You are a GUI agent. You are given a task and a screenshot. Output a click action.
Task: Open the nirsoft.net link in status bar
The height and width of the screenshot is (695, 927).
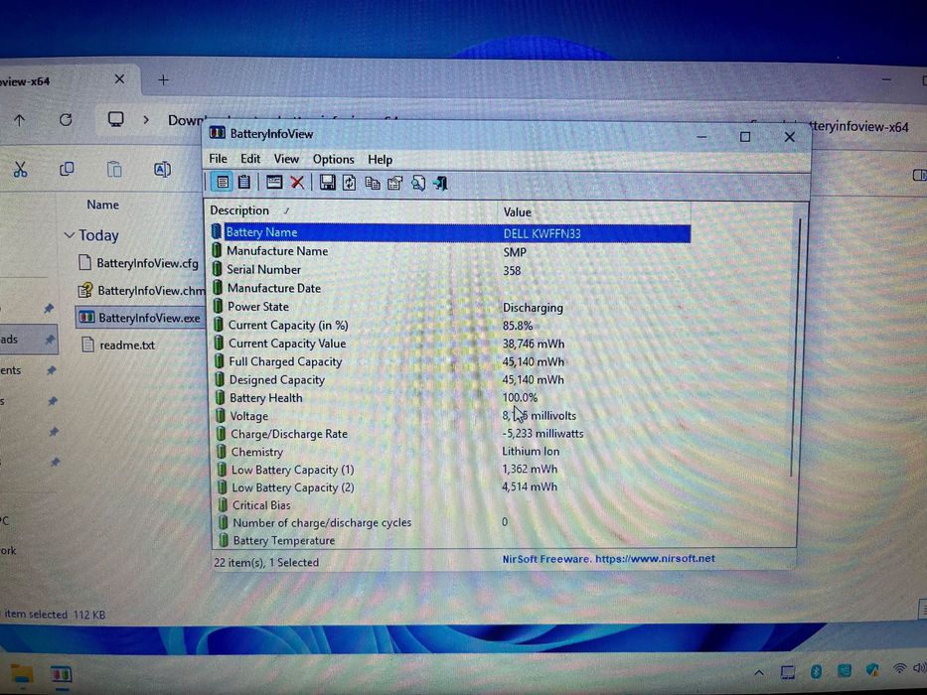(x=655, y=558)
